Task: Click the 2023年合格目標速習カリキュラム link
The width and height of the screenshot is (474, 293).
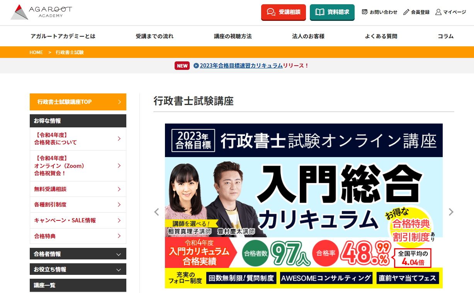Action: tap(241, 66)
